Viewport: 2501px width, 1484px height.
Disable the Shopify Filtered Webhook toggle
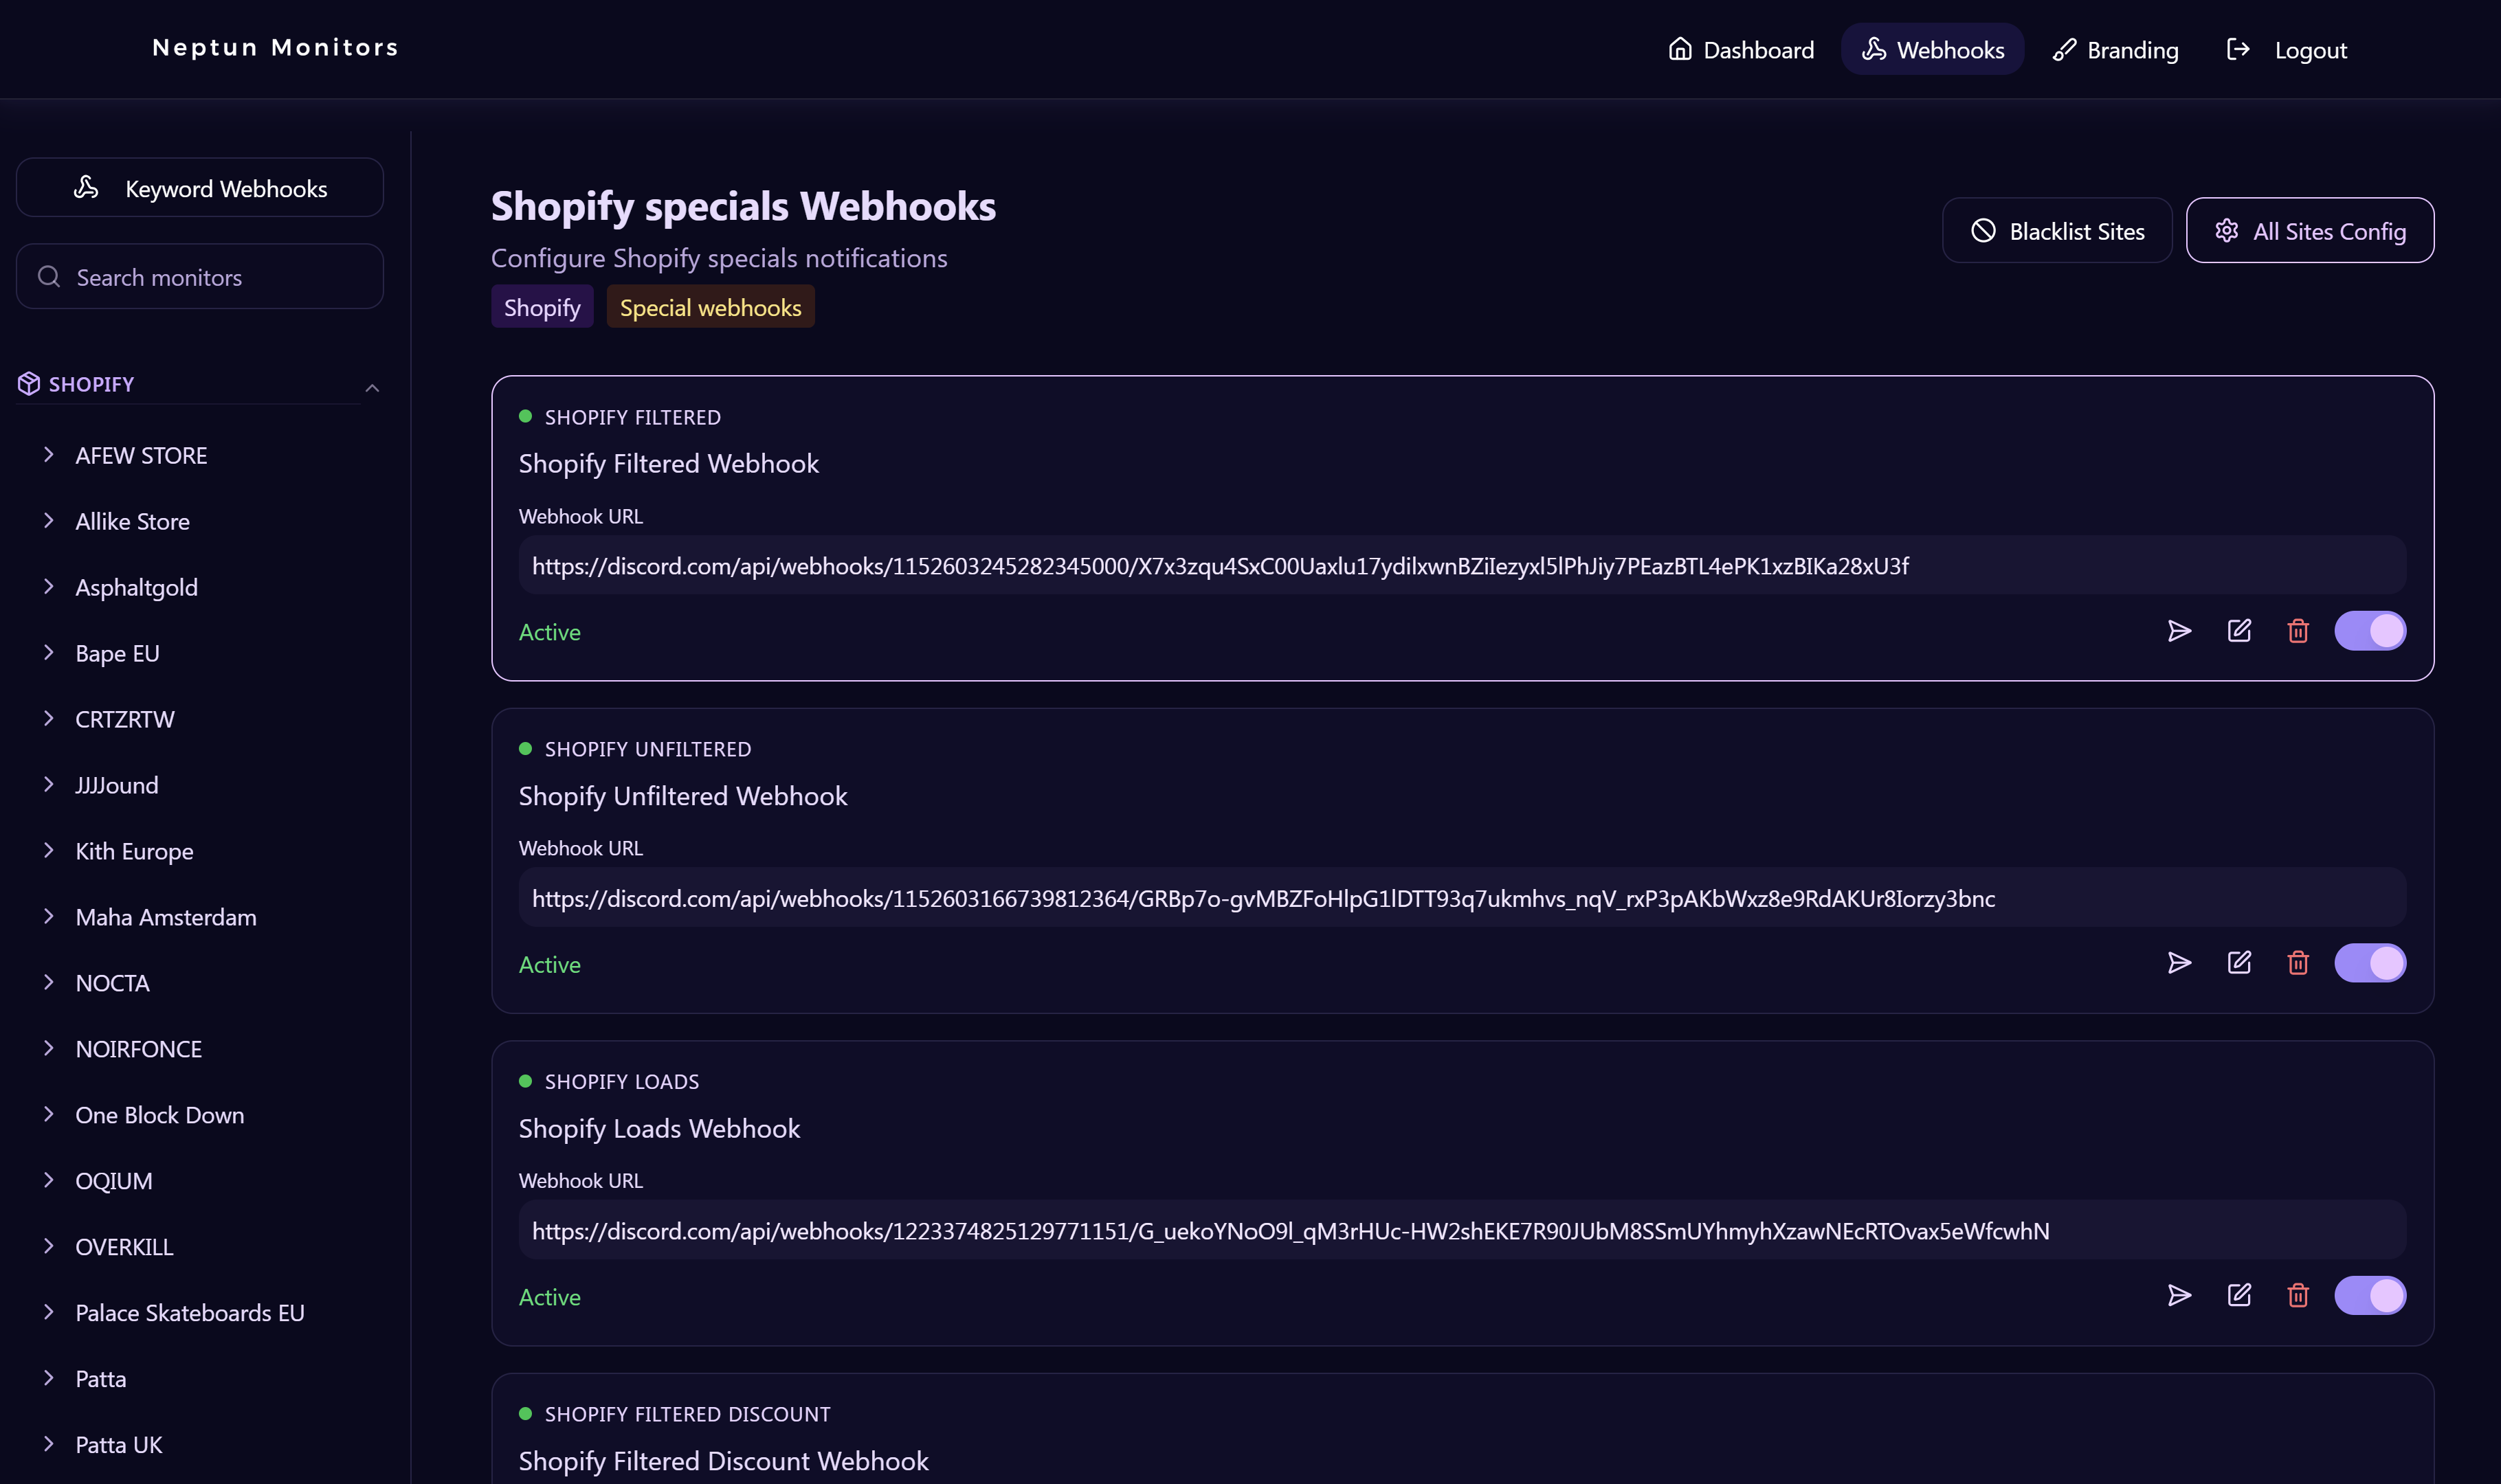pos(2369,631)
